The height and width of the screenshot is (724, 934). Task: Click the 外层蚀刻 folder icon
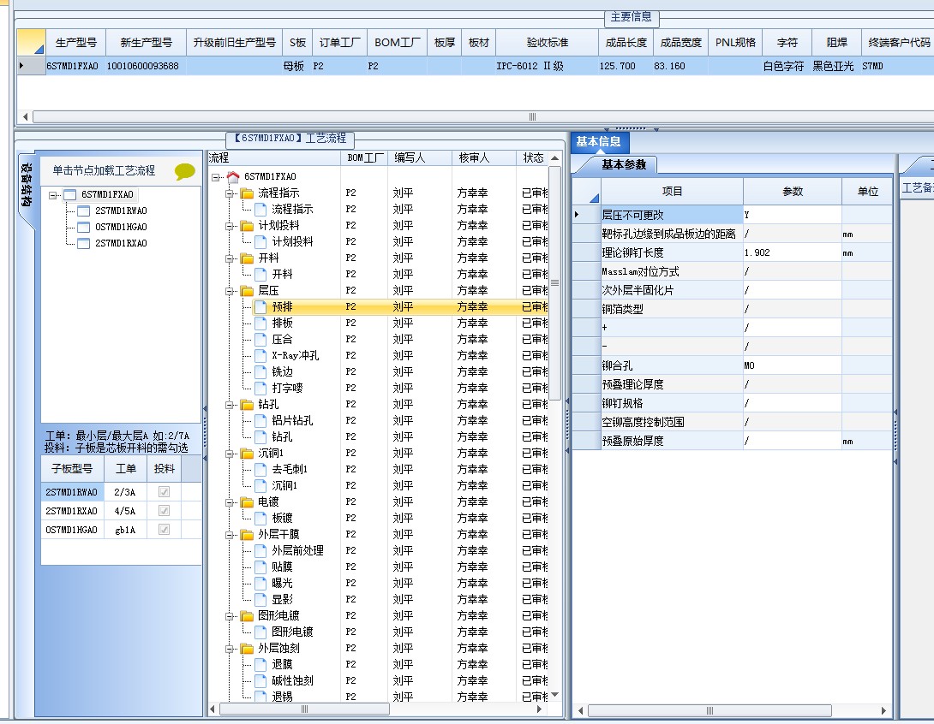click(247, 649)
